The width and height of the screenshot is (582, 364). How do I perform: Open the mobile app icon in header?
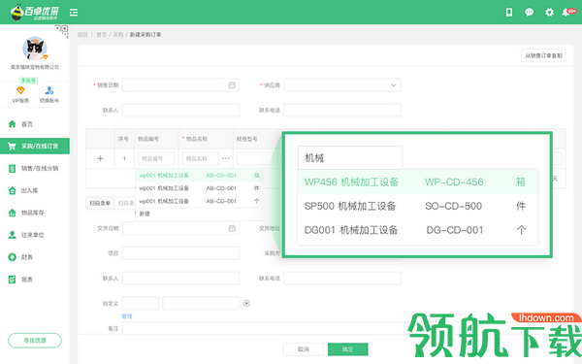pos(509,13)
